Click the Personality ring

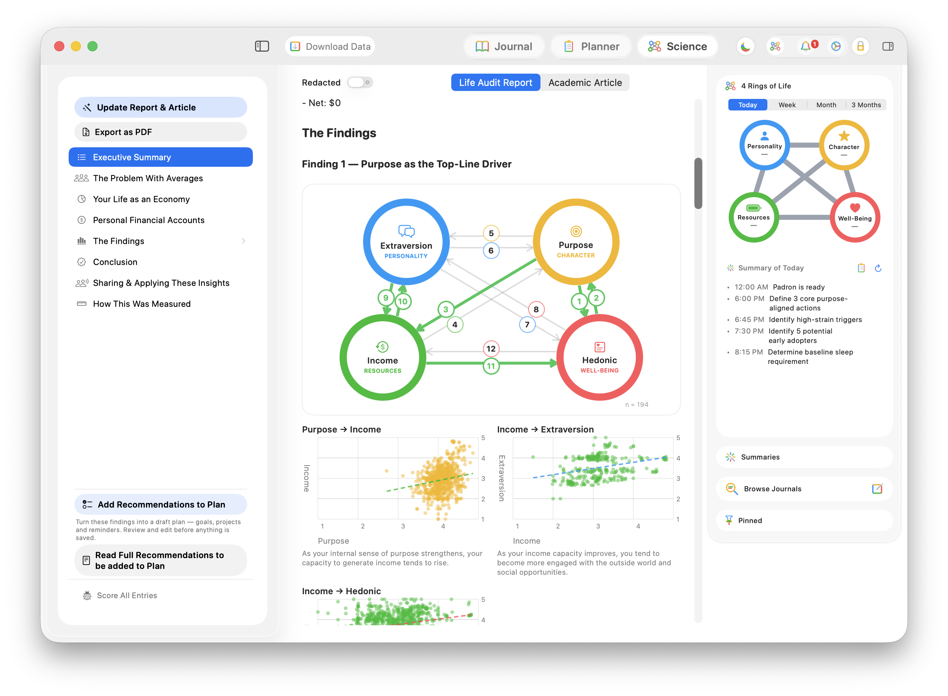point(764,145)
